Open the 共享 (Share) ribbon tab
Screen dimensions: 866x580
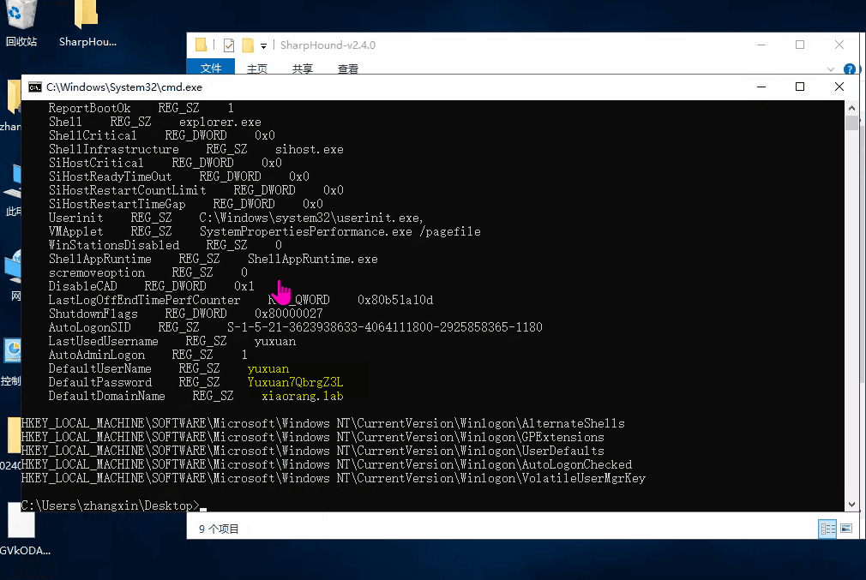tap(302, 69)
